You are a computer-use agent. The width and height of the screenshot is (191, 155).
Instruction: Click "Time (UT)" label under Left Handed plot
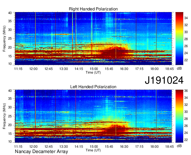[93, 150]
